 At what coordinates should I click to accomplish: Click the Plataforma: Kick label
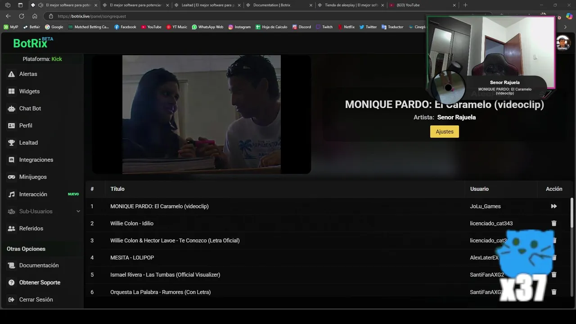(x=42, y=59)
